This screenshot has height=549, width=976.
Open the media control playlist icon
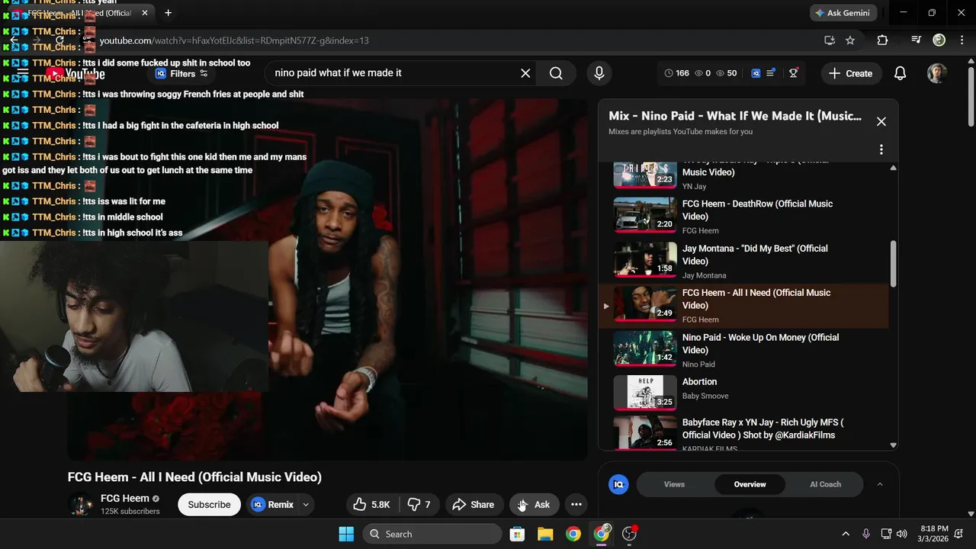(917, 40)
